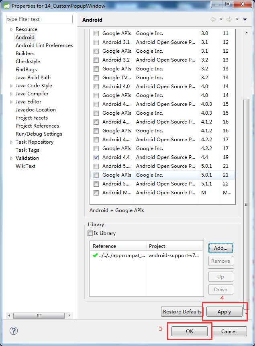
Task: Click the green check mark reference icon
Action: tap(95, 255)
